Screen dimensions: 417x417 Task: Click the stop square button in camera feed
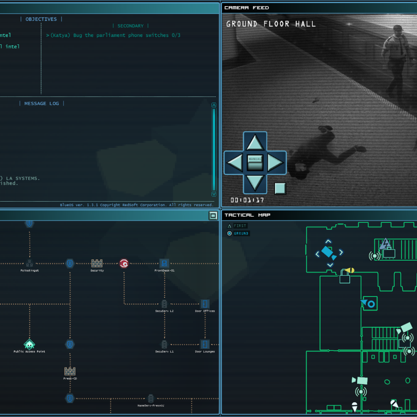(280, 188)
